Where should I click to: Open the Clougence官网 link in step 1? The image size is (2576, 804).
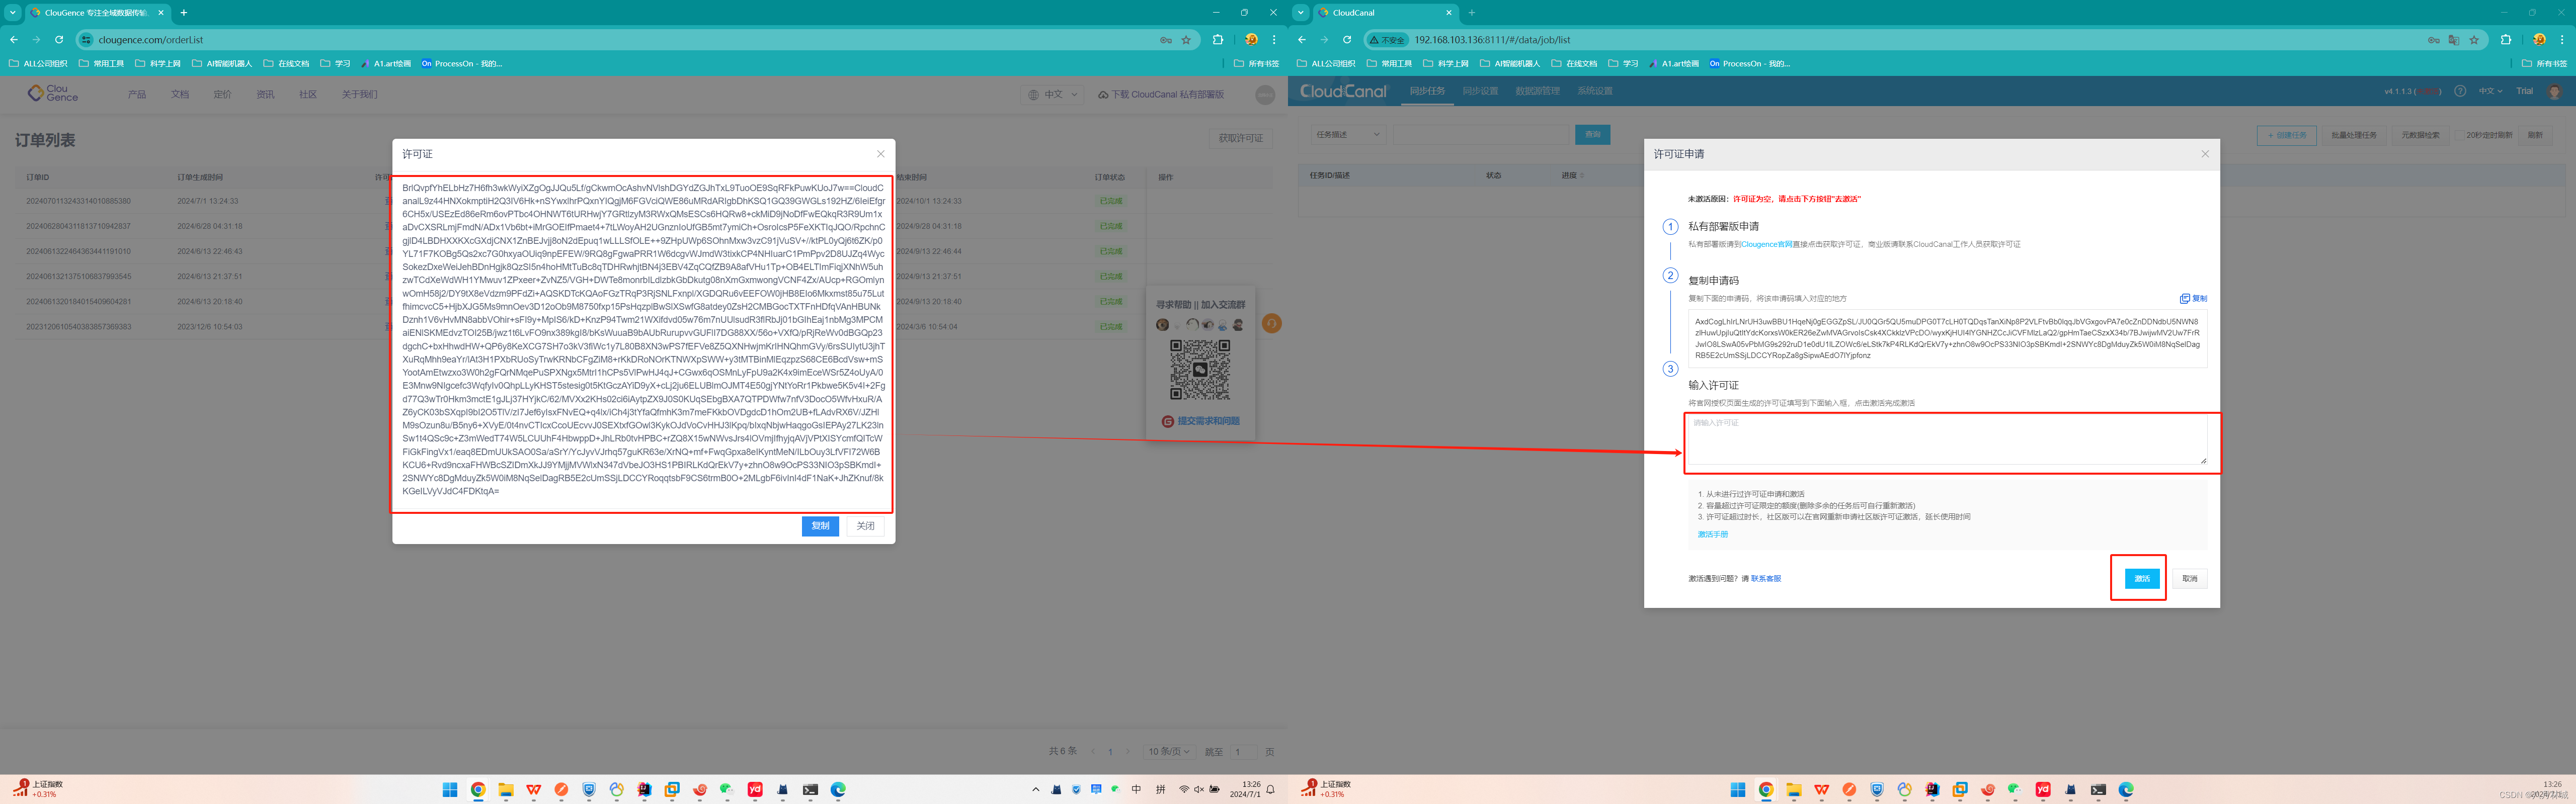[1766, 244]
